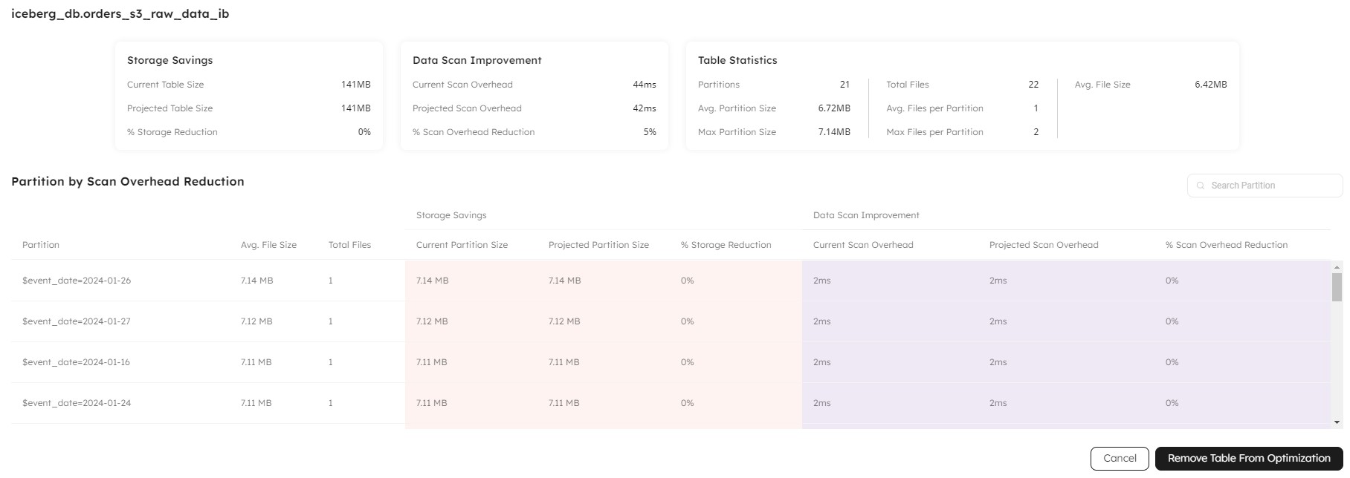1350x478 pixels.
Task: Click Remove Table From Optimization button
Action: tap(1248, 459)
